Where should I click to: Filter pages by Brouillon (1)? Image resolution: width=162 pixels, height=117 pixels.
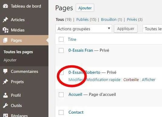point(111,20)
